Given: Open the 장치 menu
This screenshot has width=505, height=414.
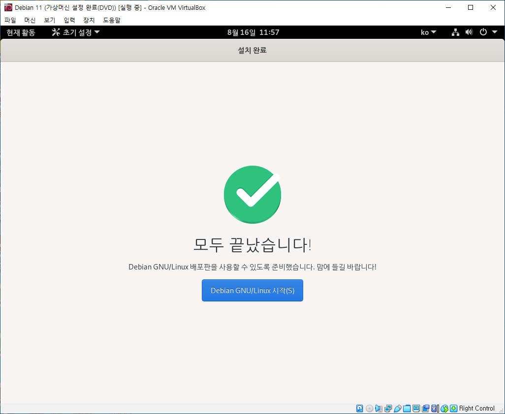Looking at the screenshot, I should pyautogui.click(x=89, y=20).
